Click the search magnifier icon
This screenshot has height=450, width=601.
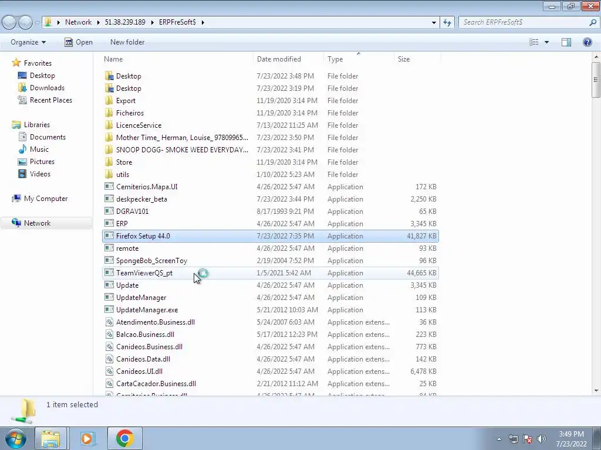(x=593, y=22)
